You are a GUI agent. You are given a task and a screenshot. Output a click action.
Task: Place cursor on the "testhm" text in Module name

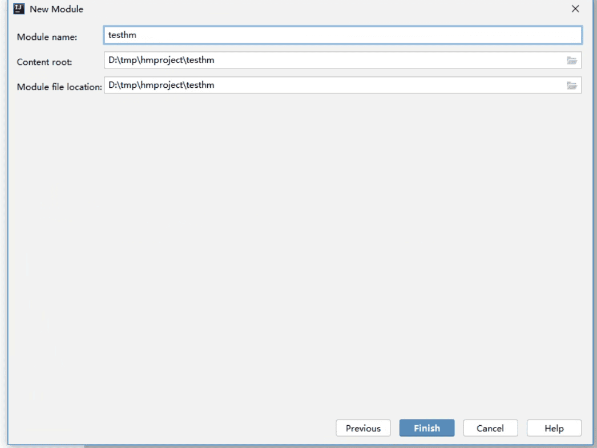pyautogui.click(x=122, y=35)
